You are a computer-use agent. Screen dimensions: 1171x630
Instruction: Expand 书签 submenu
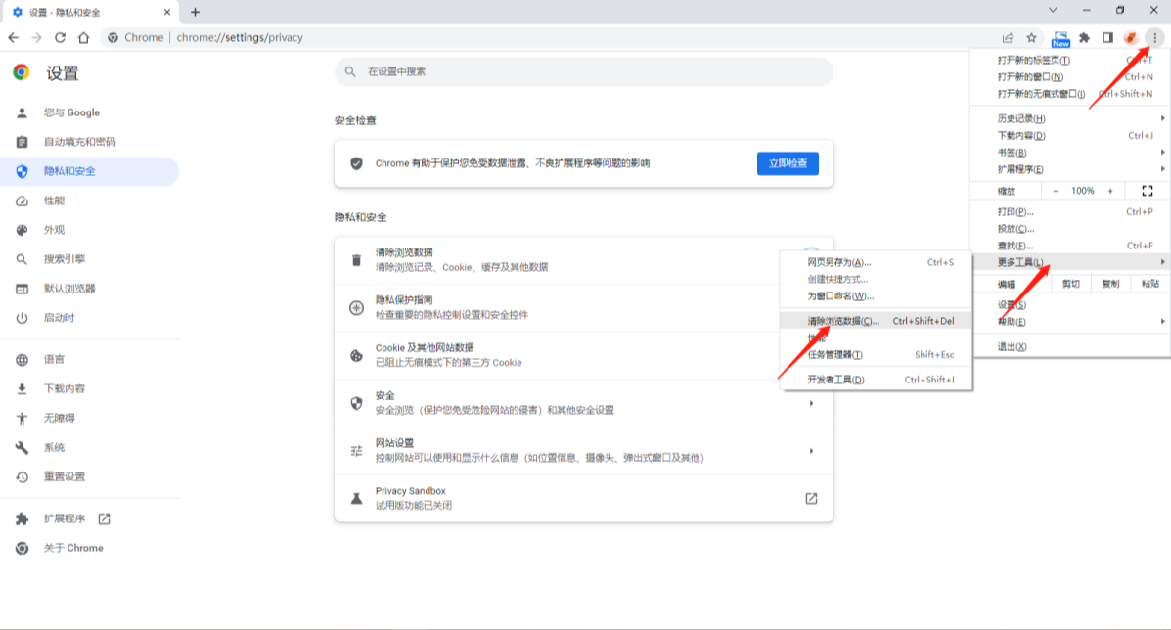1069,153
